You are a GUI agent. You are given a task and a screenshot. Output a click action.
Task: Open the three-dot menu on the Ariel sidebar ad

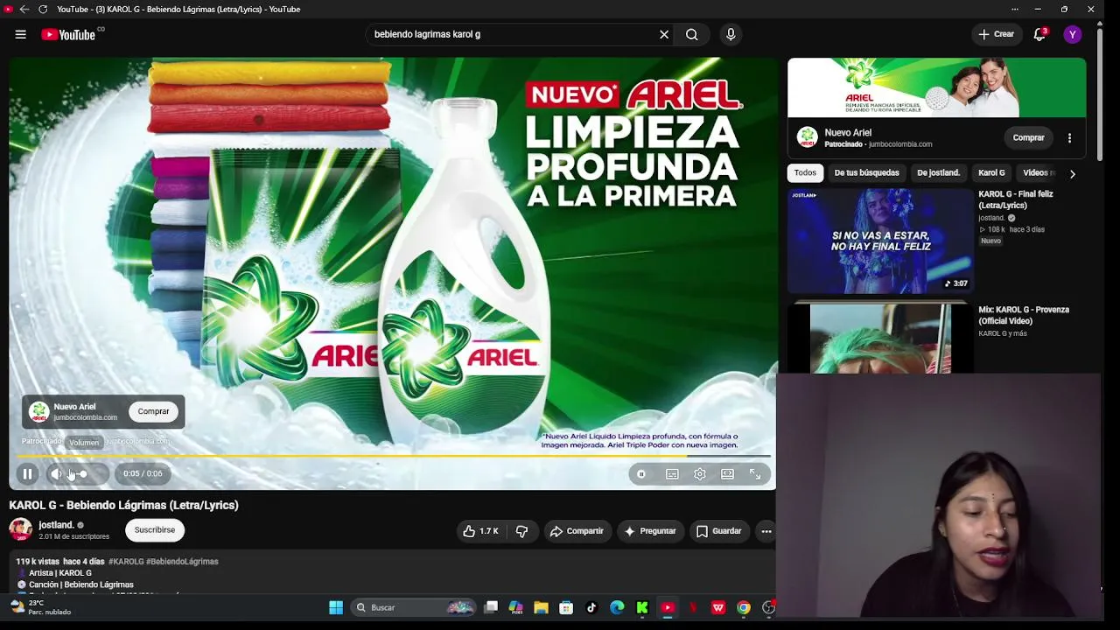tap(1069, 137)
